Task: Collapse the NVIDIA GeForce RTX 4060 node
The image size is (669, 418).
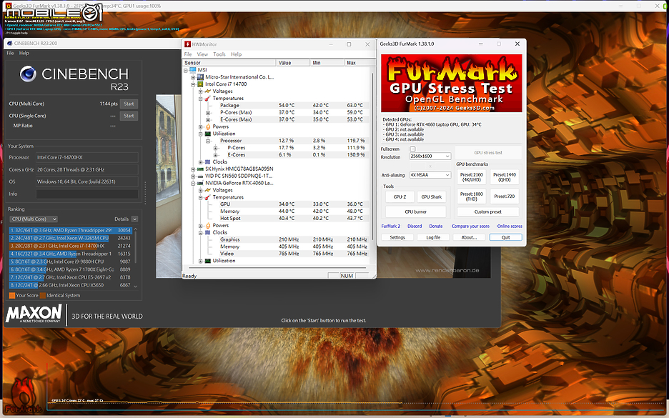Action: 193,184
